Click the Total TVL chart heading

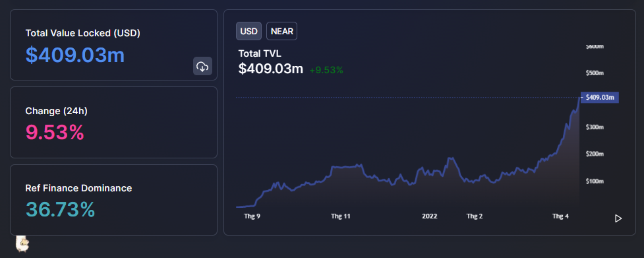tap(260, 53)
